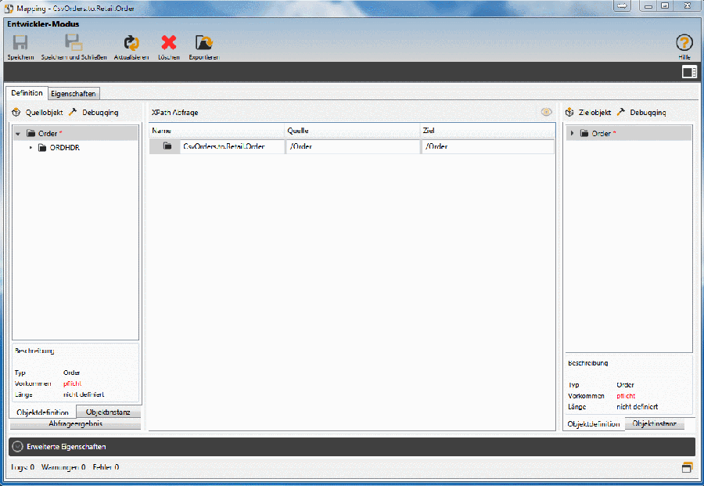This screenshot has width=704, height=486.
Task: Expand the ORDHDR tree node
Action: point(31,148)
